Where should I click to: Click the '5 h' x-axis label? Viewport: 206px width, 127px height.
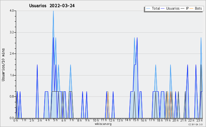[56, 120]
